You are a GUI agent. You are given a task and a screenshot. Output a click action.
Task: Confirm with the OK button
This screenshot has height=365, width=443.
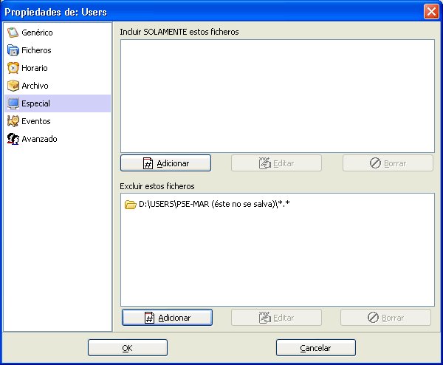128,347
